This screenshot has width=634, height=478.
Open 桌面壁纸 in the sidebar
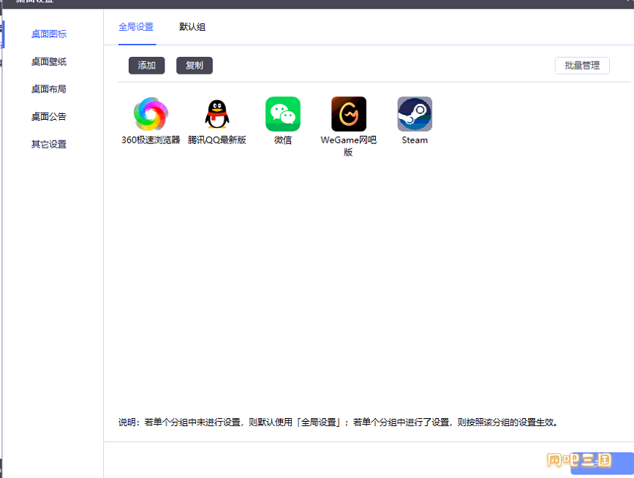pos(49,62)
